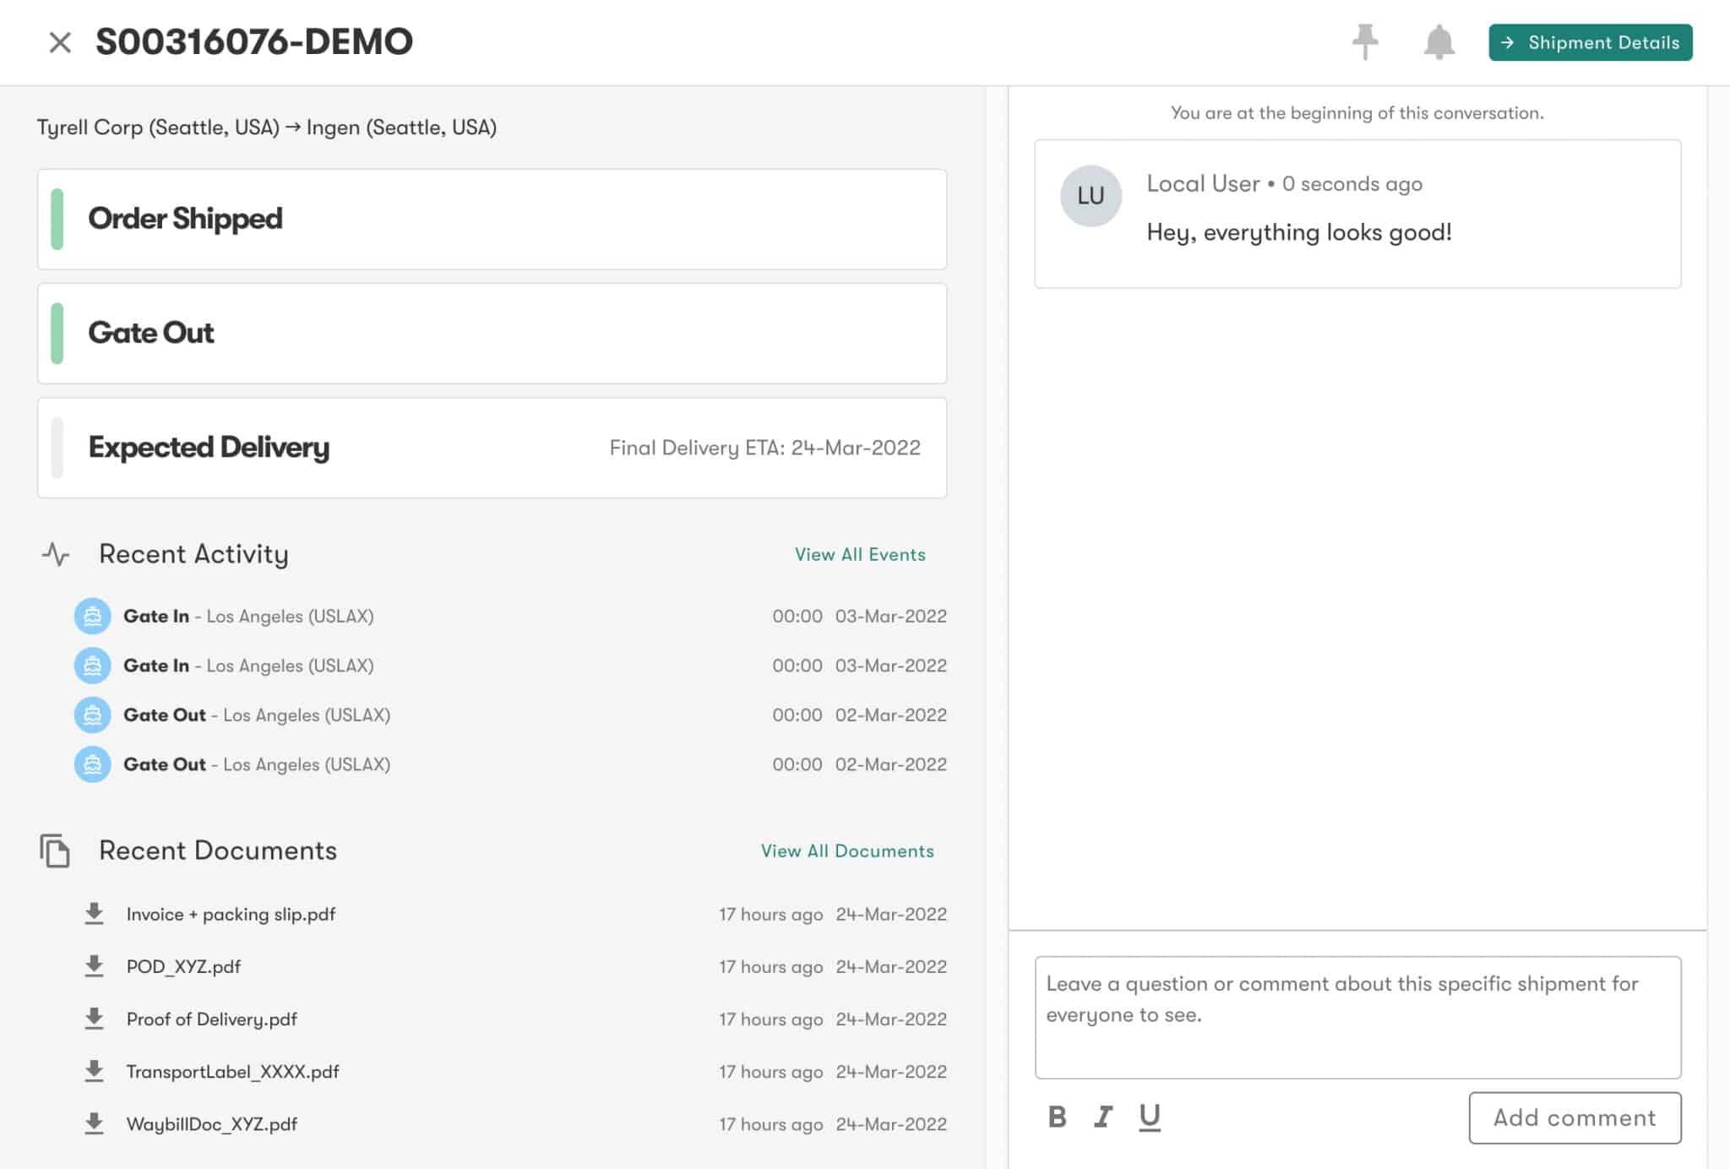The image size is (1730, 1169).
Task: Expand the Order Shipped milestone card
Action: pos(492,219)
